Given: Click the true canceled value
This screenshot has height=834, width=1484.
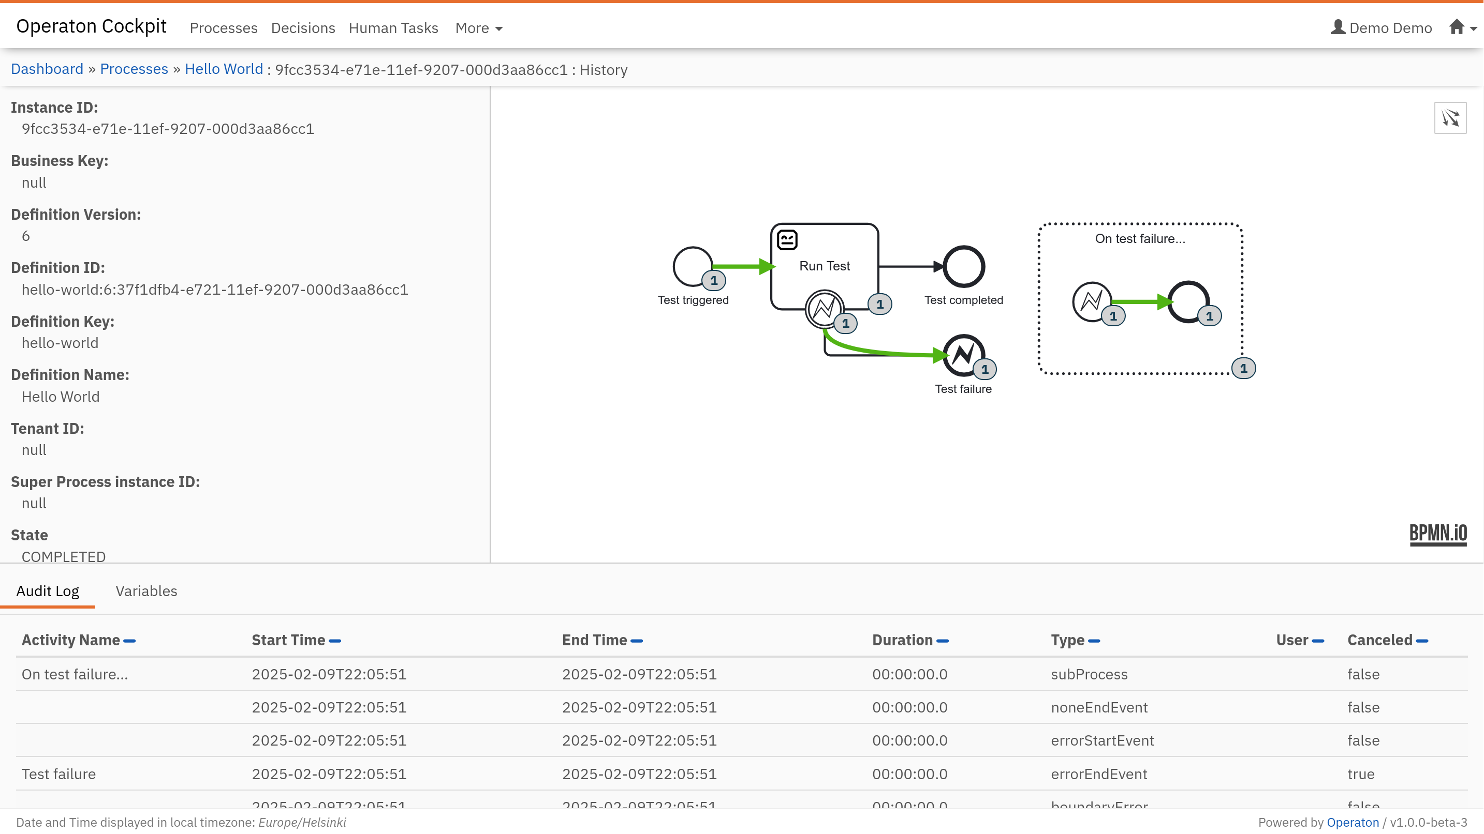Looking at the screenshot, I should [x=1361, y=774].
